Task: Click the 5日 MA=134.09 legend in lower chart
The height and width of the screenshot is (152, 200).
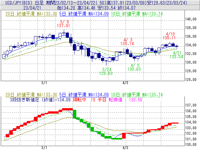Action: point(84,95)
